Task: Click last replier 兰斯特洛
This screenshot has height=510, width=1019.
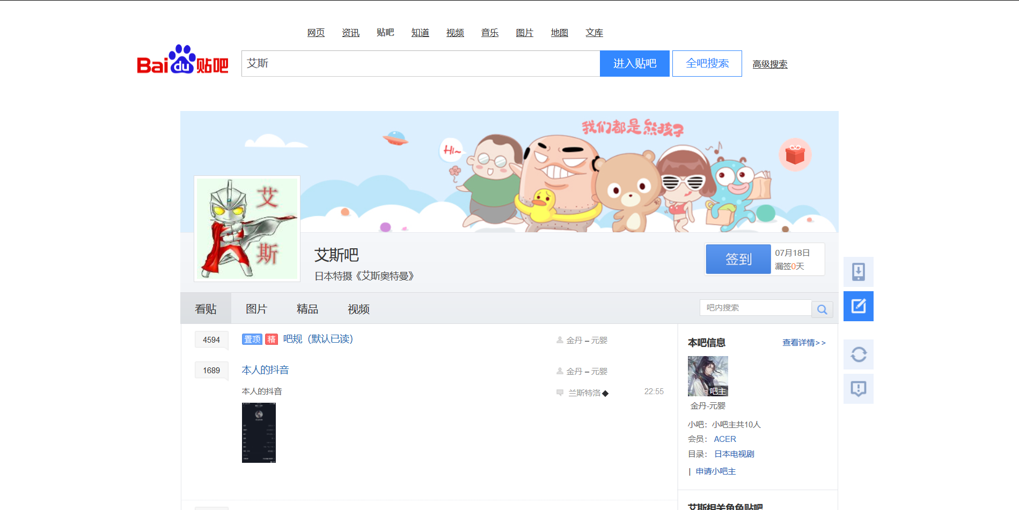Action: (x=588, y=393)
